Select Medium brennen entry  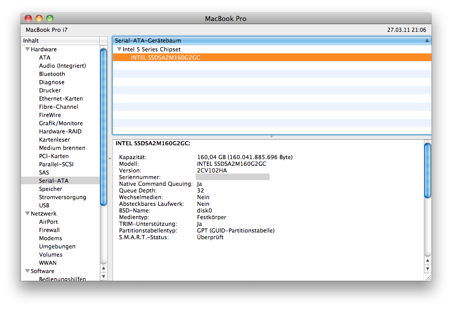coord(62,148)
